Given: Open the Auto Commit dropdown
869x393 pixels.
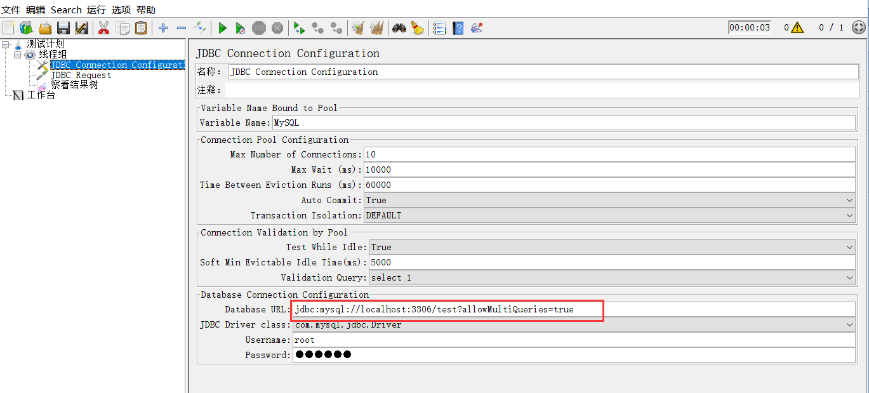Looking at the screenshot, I should coord(609,200).
